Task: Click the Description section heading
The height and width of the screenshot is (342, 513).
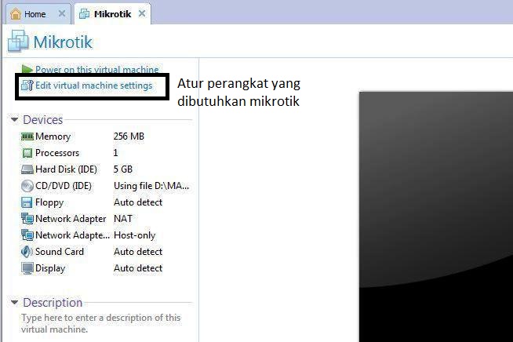Action: [x=53, y=303]
